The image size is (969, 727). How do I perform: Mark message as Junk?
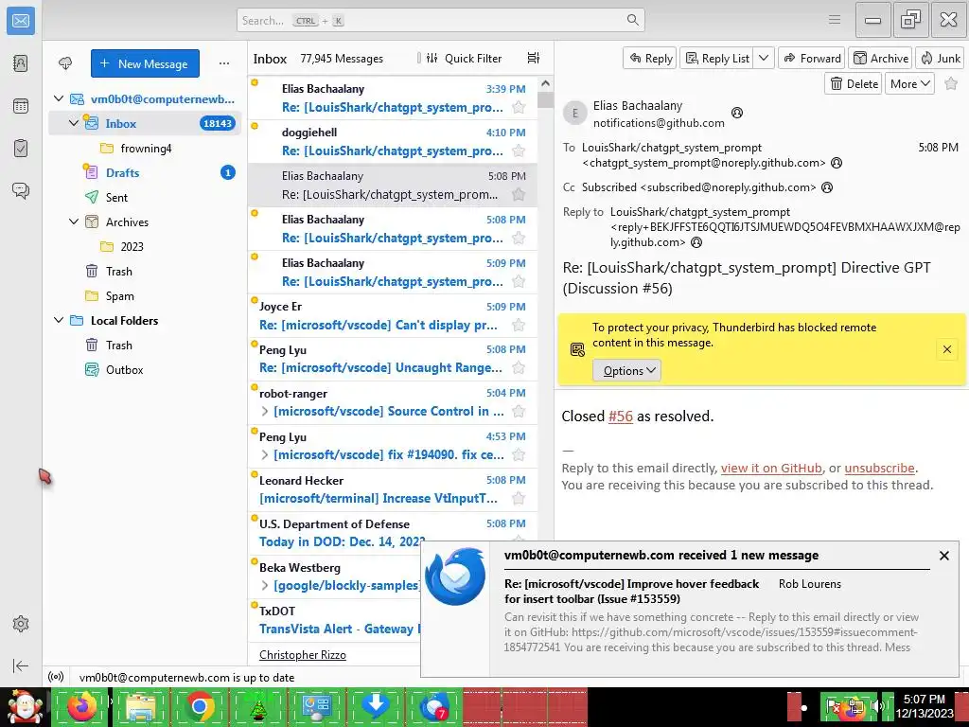click(940, 58)
